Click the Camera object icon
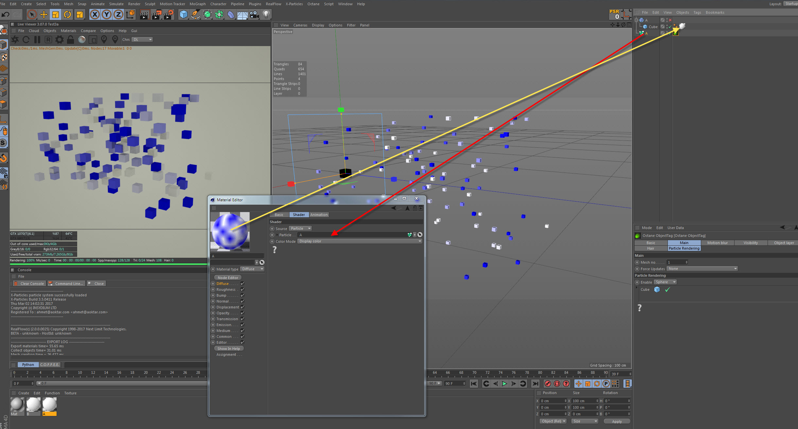The width and height of the screenshot is (798, 429). pyautogui.click(x=254, y=14)
